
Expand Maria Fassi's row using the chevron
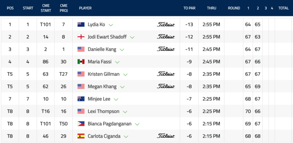coord(117,62)
